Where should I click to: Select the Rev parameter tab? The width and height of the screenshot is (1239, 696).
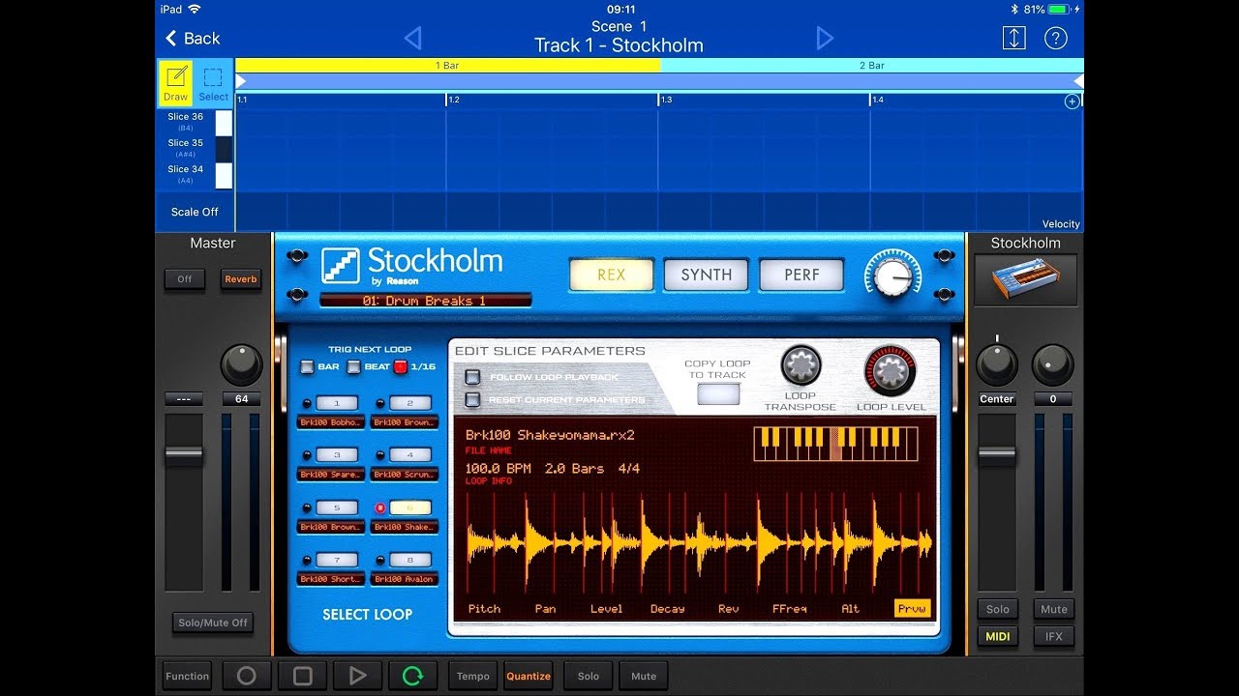pos(728,609)
